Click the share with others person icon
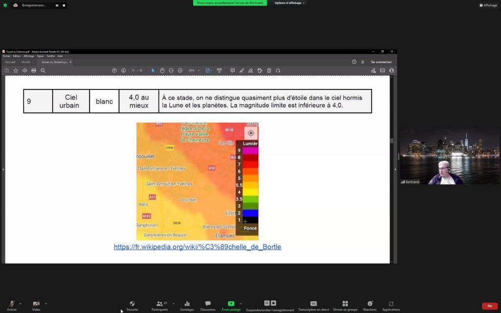The image size is (501, 313). pos(391,70)
